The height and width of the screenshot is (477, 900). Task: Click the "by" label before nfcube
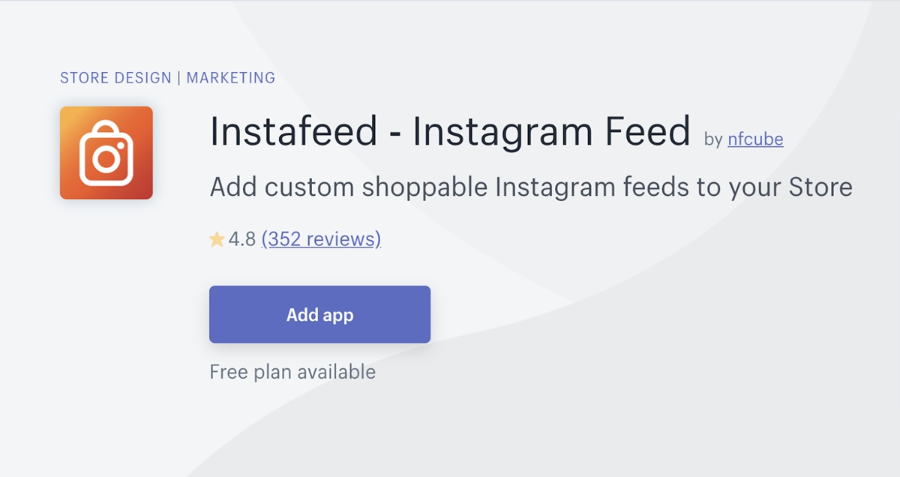pyautogui.click(x=713, y=139)
